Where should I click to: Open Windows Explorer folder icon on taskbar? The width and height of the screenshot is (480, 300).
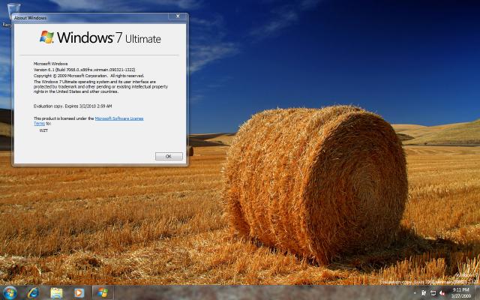coord(56,292)
